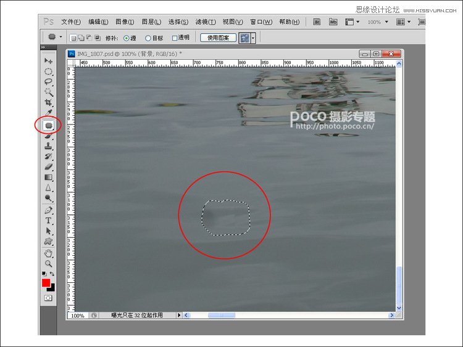The width and height of the screenshot is (463, 347).
Task: Open the 窗口(W) menu
Action: [261, 22]
